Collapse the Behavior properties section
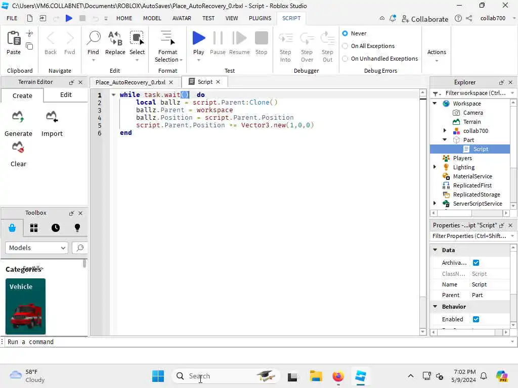The height and width of the screenshot is (388, 518). (x=435, y=307)
